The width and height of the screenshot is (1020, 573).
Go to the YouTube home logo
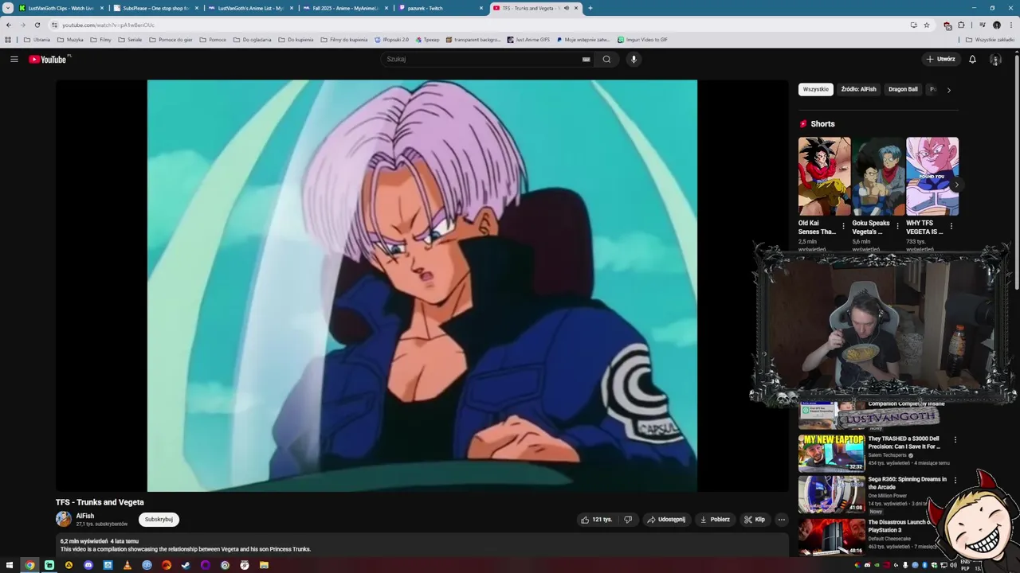[49, 59]
